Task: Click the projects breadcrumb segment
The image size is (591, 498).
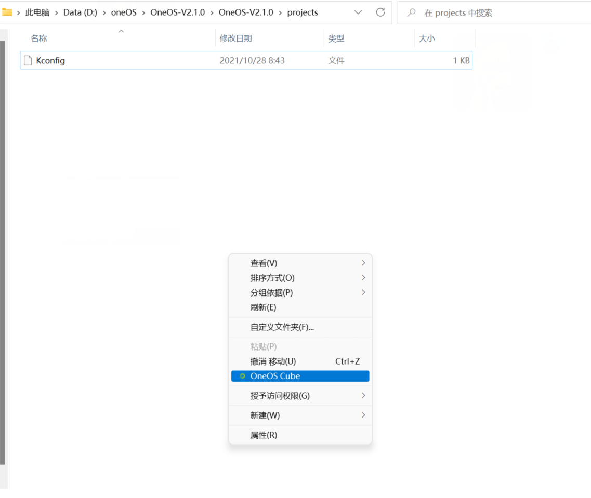Action: coord(303,12)
